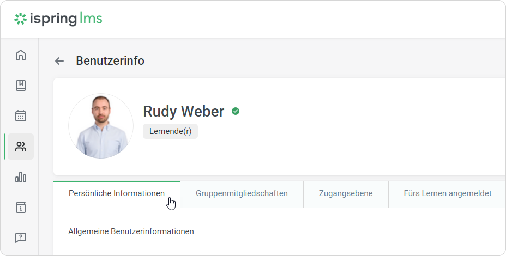
Task: Select the Zugangsebene tab
Action: (346, 193)
